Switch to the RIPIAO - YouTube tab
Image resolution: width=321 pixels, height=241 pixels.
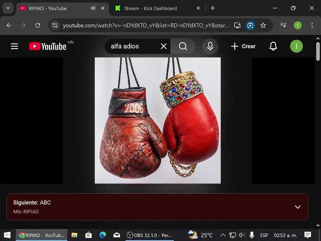click(62, 8)
